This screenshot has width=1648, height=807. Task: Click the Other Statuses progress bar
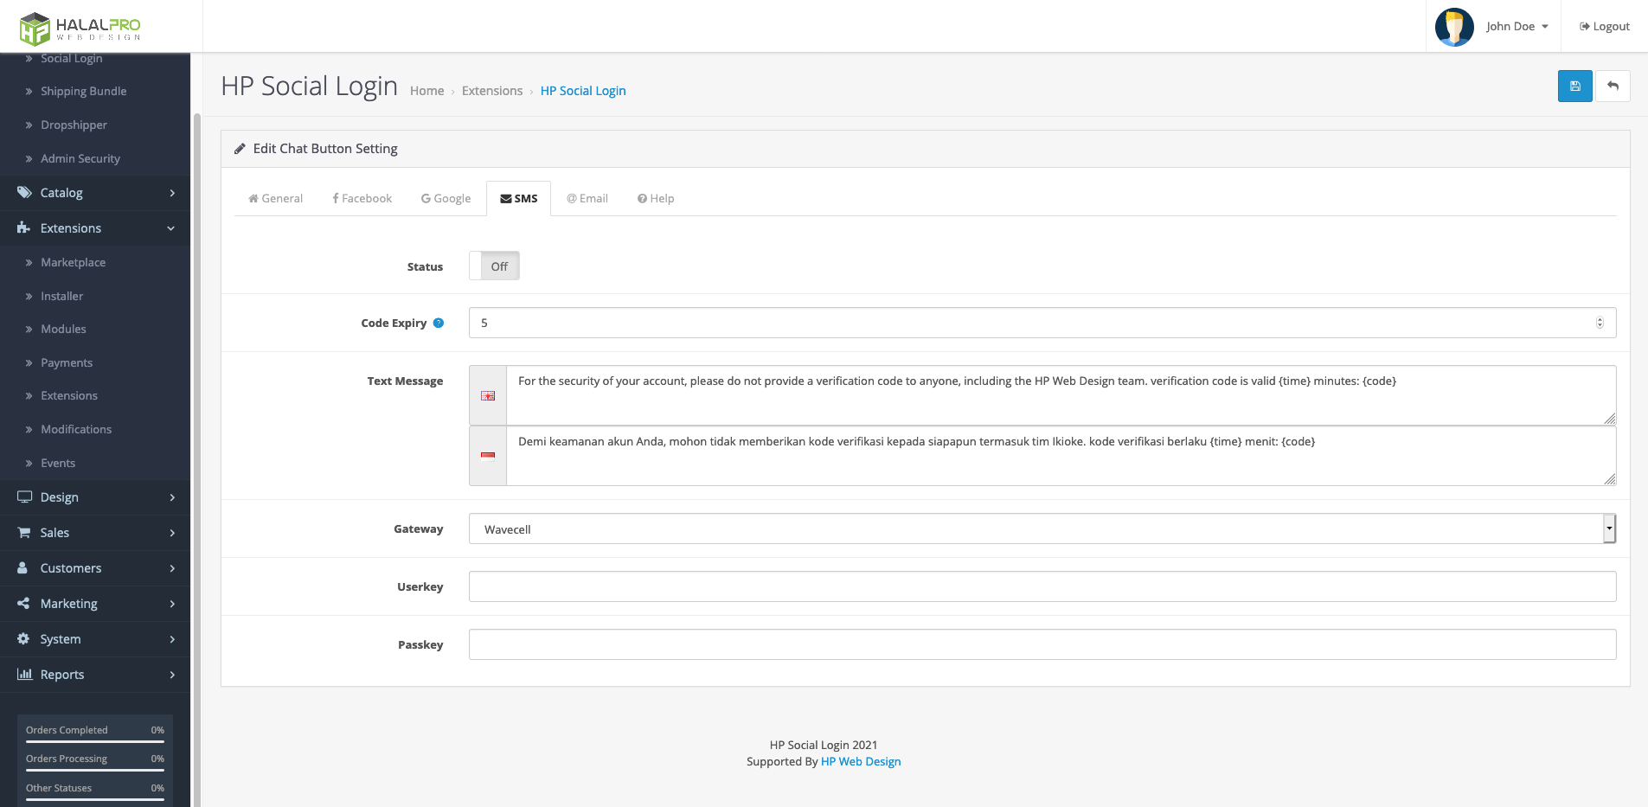(95, 799)
